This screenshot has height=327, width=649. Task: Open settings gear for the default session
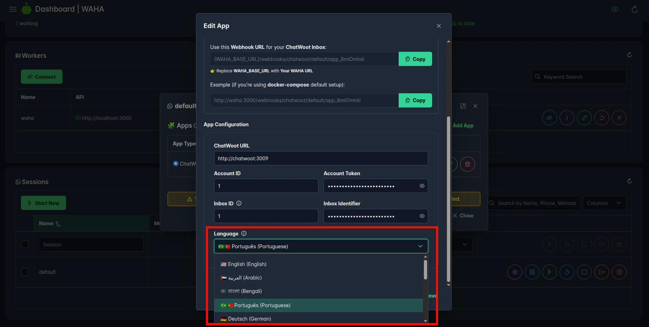click(515, 272)
